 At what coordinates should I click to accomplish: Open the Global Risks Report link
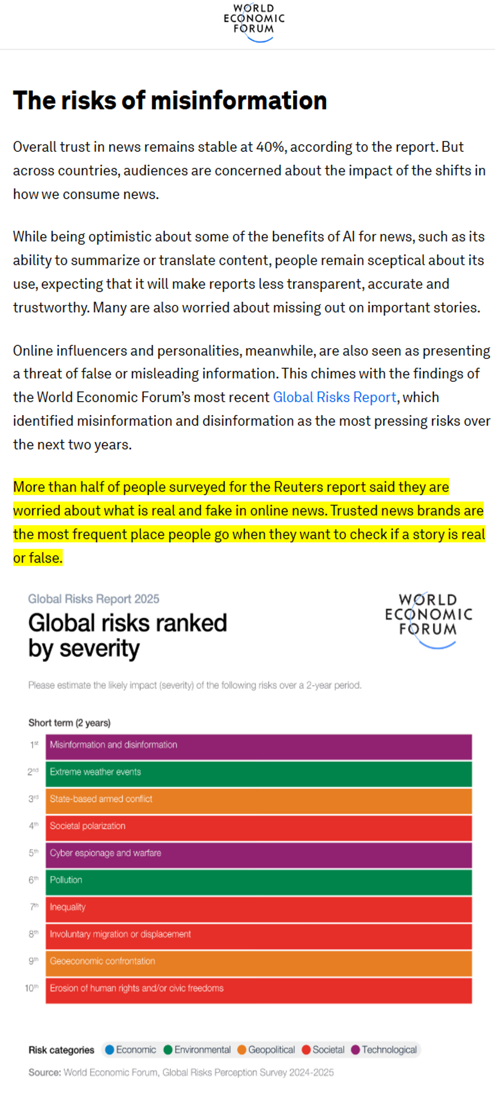click(335, 397)
